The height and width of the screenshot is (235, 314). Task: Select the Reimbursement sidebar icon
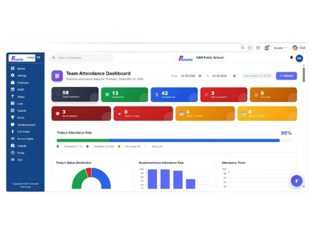[13, 125]
